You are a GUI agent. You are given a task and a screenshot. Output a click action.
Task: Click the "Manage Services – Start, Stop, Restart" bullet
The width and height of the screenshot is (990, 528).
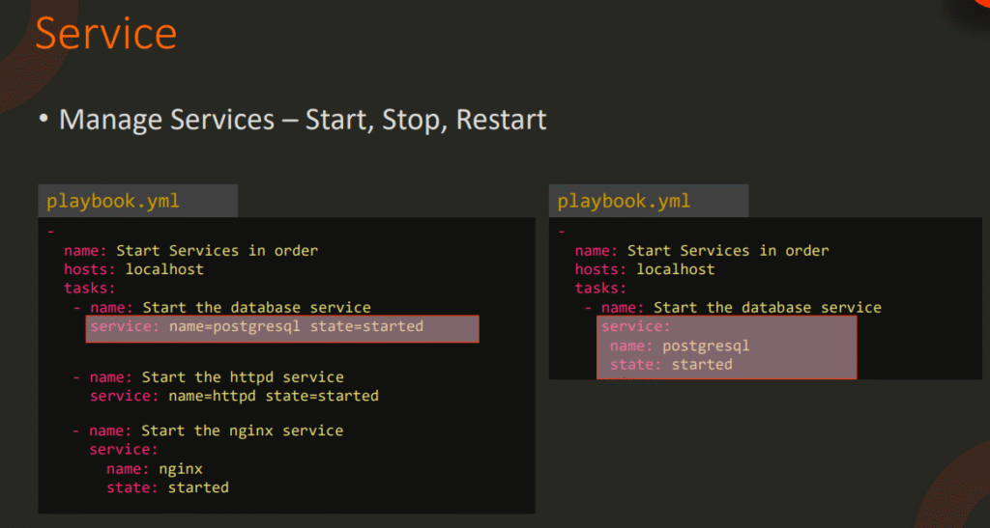pos(302,120)
